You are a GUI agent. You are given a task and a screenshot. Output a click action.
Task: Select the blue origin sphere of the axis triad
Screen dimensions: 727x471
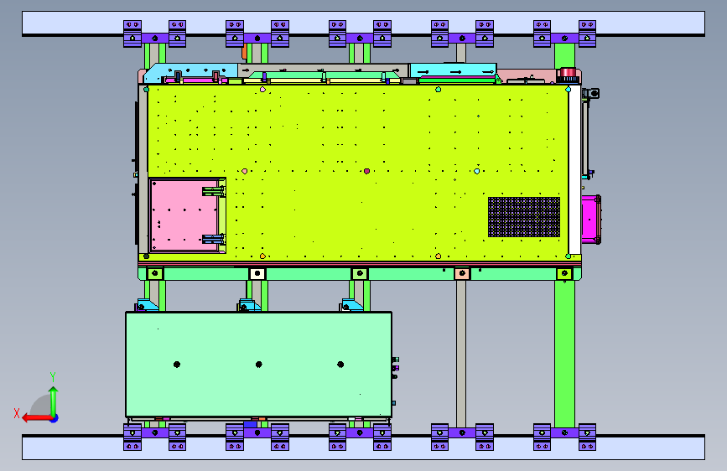coord(55,418)
